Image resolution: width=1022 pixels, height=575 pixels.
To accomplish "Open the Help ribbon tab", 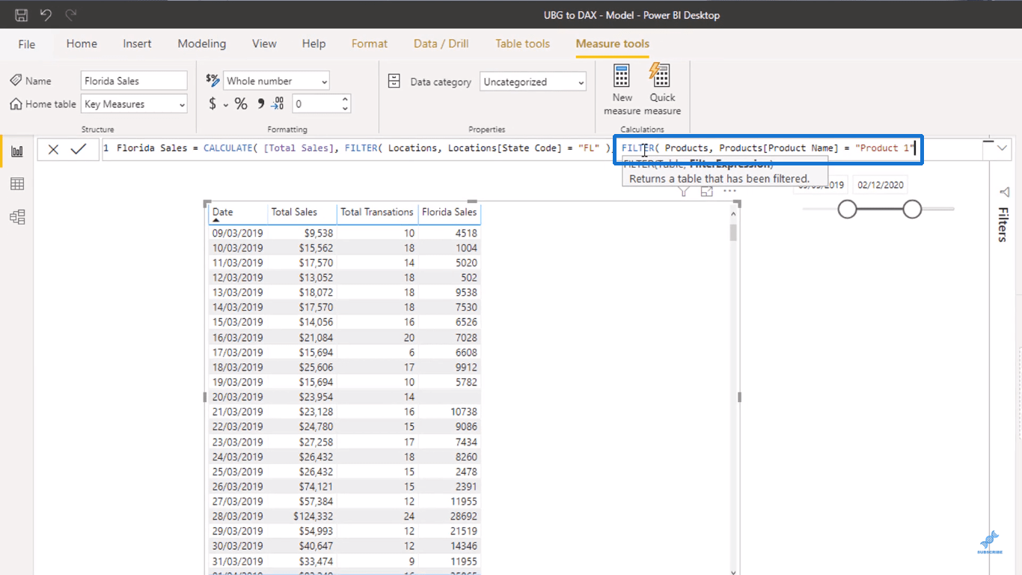I will pos(313,43).
